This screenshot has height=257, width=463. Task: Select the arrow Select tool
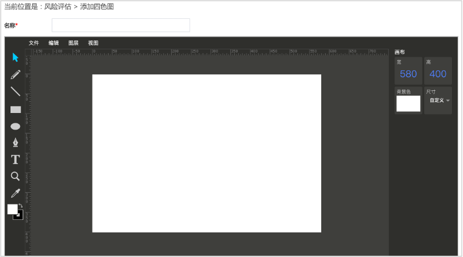pyautogui.click(x=16, y=57)
